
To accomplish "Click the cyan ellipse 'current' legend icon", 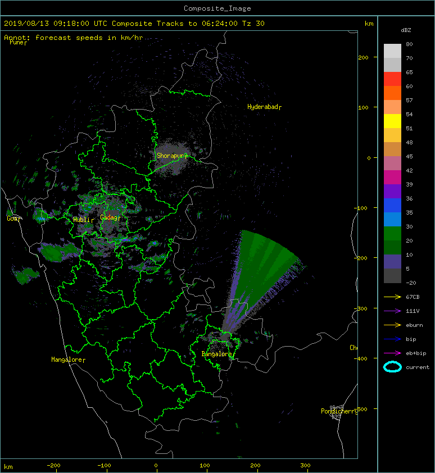I will pyautogui.click(x=392, y=367).
